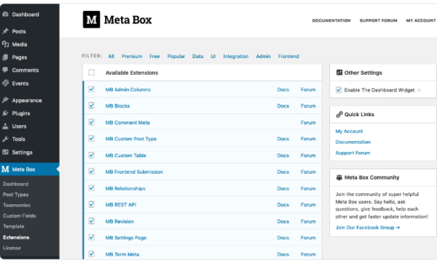Uncheck the MB Comment Meta checkbox
This screenshot has width=437, height=263.
(x=92, y=122)
